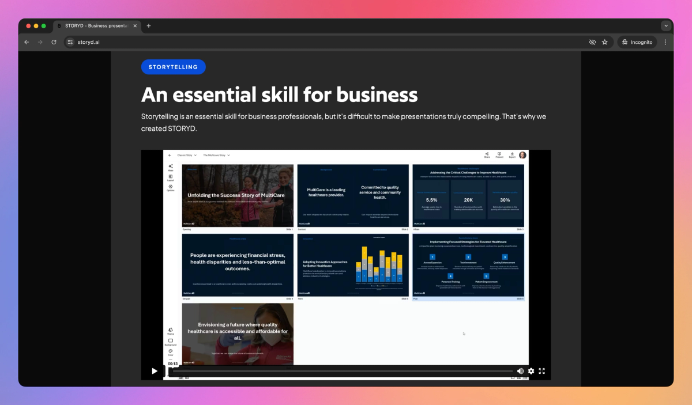Select the slide Envisioning a future healthcare

click(x=238, y=334)
